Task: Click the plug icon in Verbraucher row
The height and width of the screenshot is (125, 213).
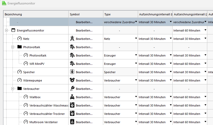Action: point(72,89)
